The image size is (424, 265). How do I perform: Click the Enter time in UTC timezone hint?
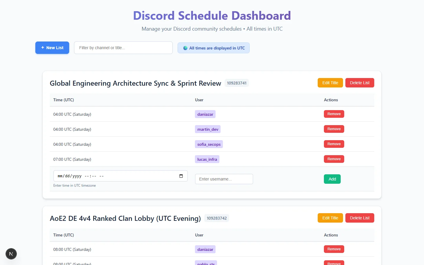click(x=74, y=185)
